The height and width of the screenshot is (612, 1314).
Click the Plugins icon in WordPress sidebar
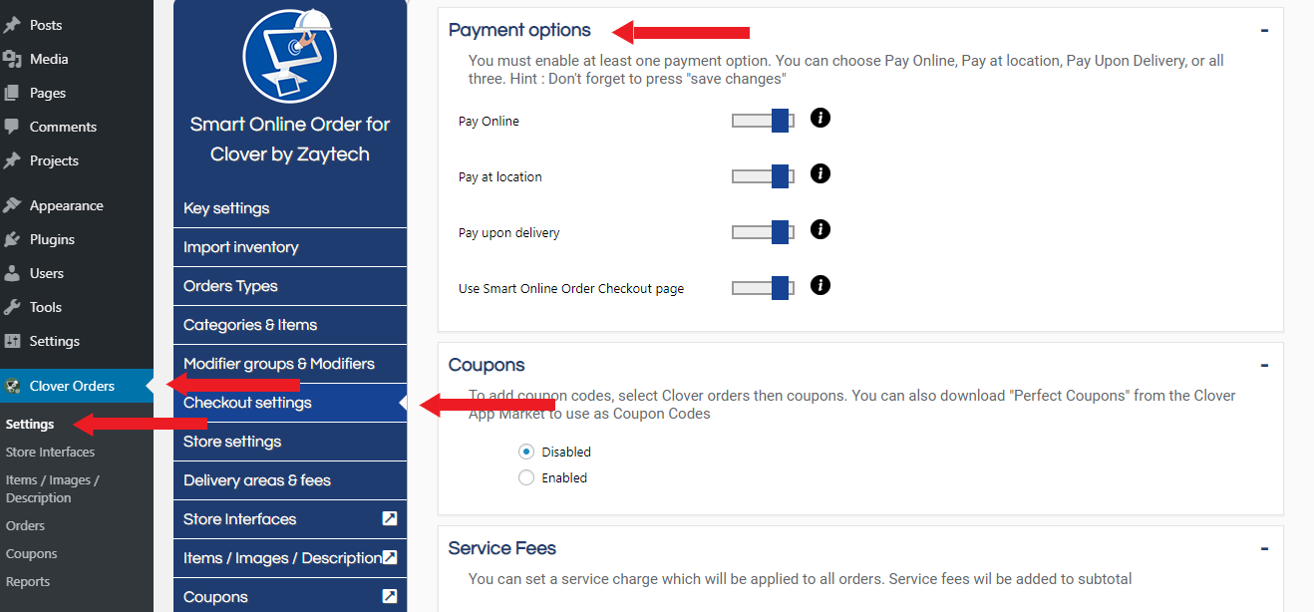point(12,239)
